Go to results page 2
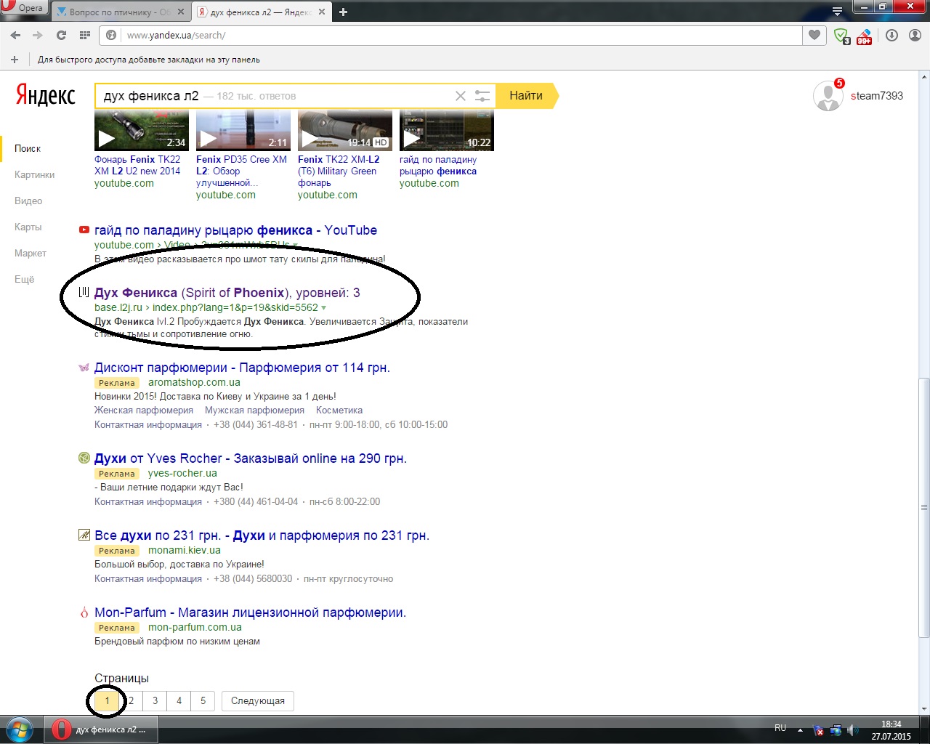Screen dimensions: 930x744 click(131, 701)
